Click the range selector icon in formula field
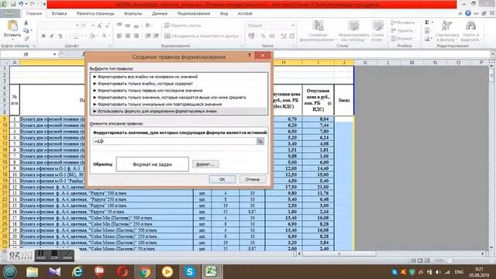The image size is (496, 279). [x=260, y=141]
